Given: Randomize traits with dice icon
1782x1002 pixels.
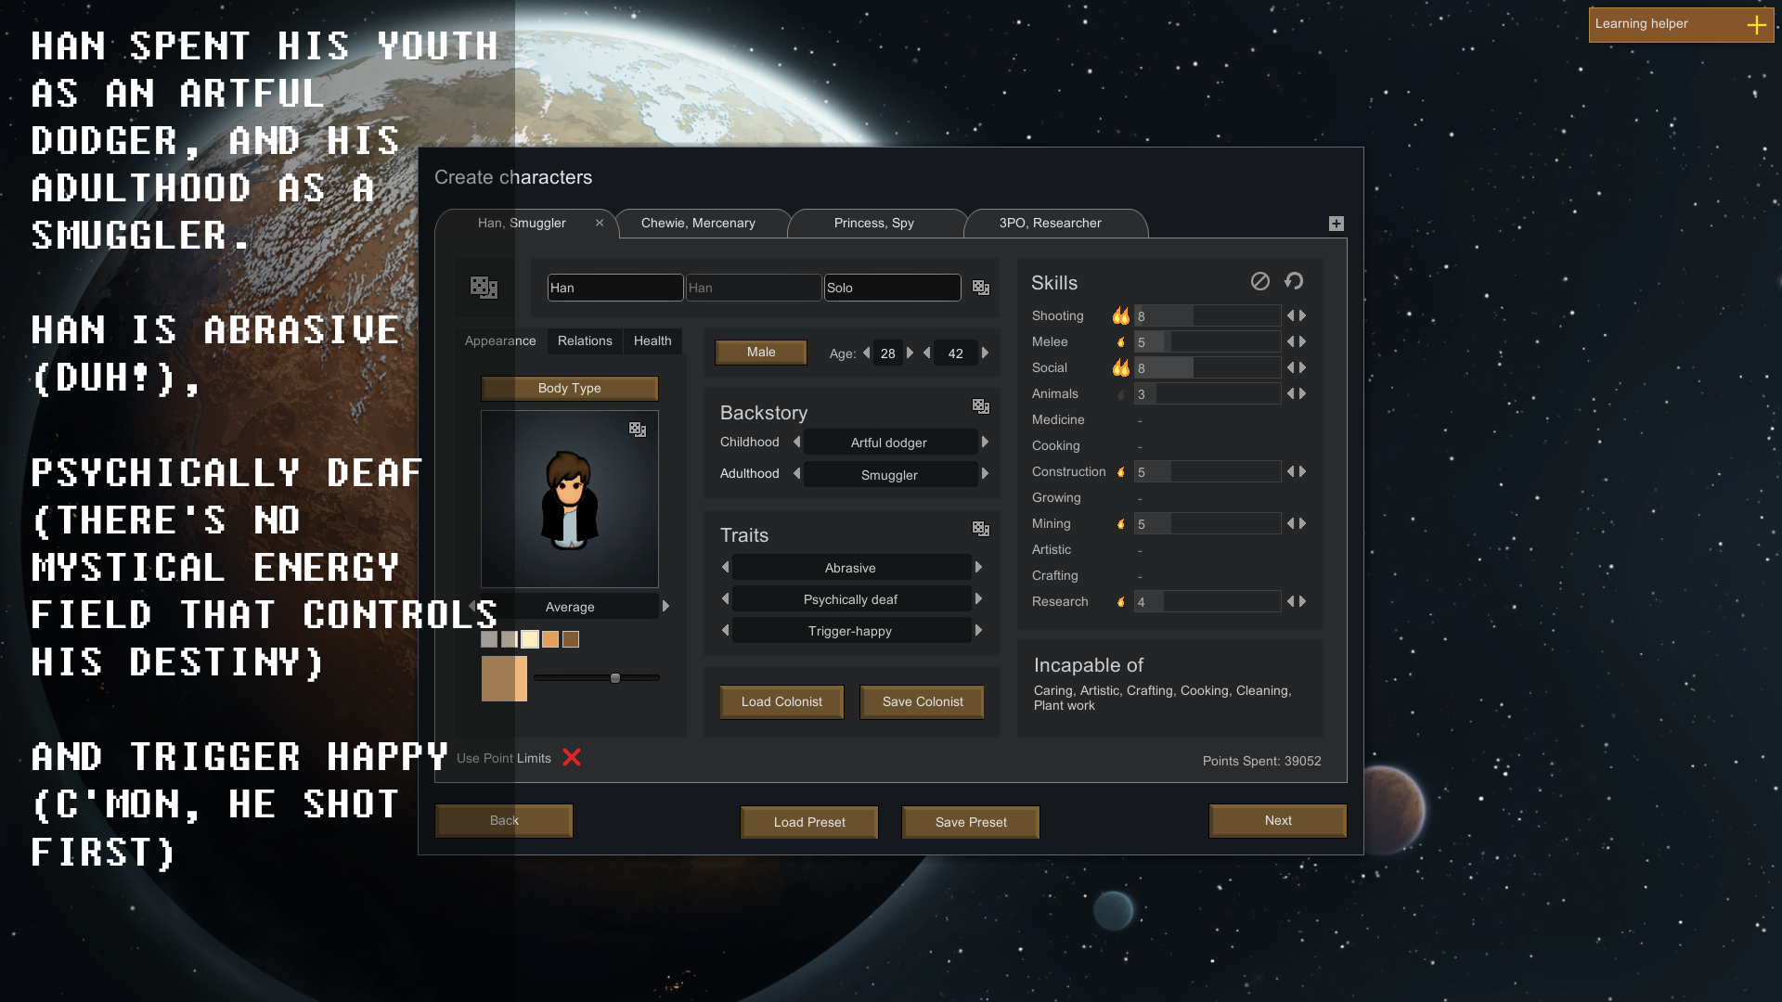Looking at the screenshot, I should (x=981, y=529).
